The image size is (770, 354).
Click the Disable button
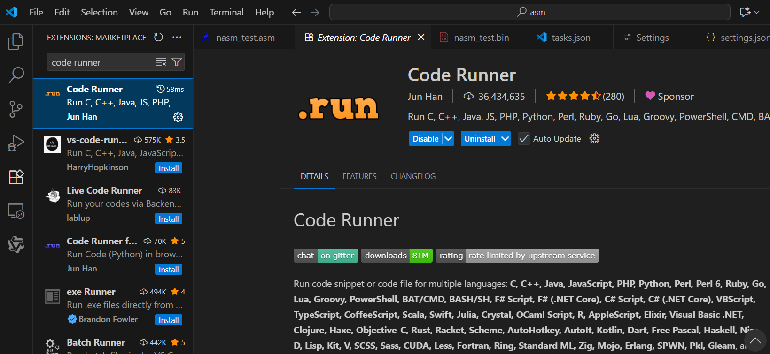point(426,139)
